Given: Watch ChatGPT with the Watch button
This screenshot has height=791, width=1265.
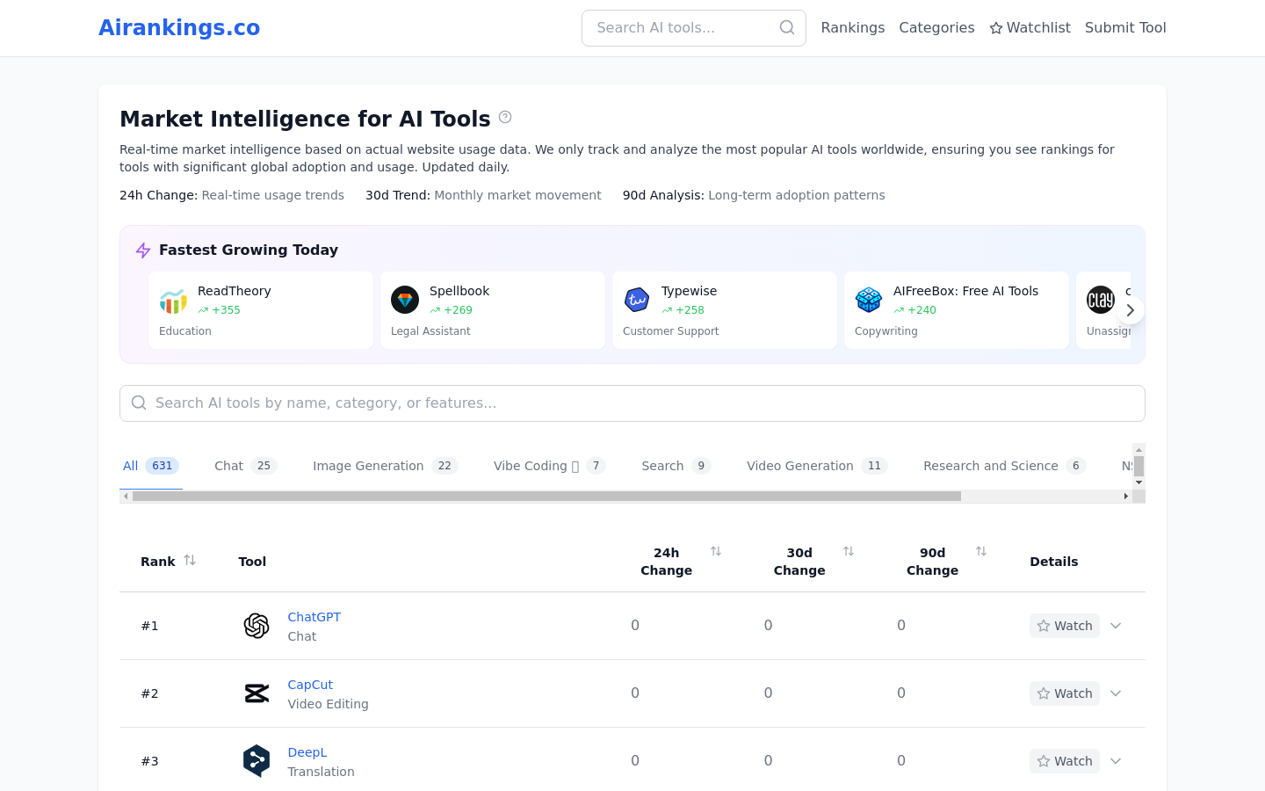Looking at the screenshot, I should [1065, 626].
